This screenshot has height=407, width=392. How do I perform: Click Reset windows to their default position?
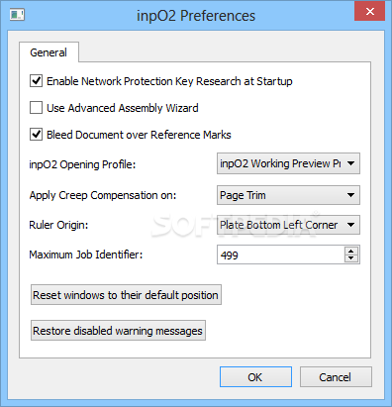point(126,295)
